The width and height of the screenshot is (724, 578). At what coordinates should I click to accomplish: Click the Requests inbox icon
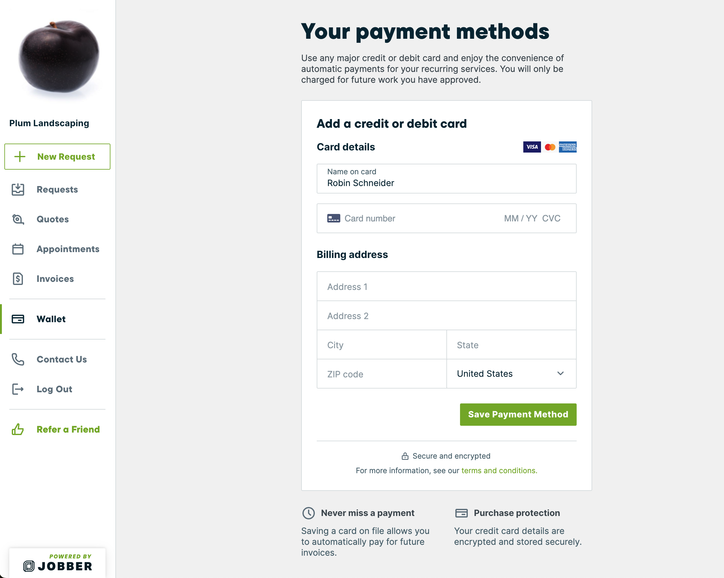click(18, 189)
